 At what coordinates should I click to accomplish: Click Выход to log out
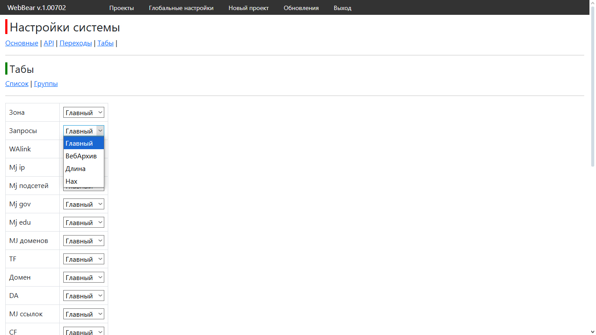[342, 8]
